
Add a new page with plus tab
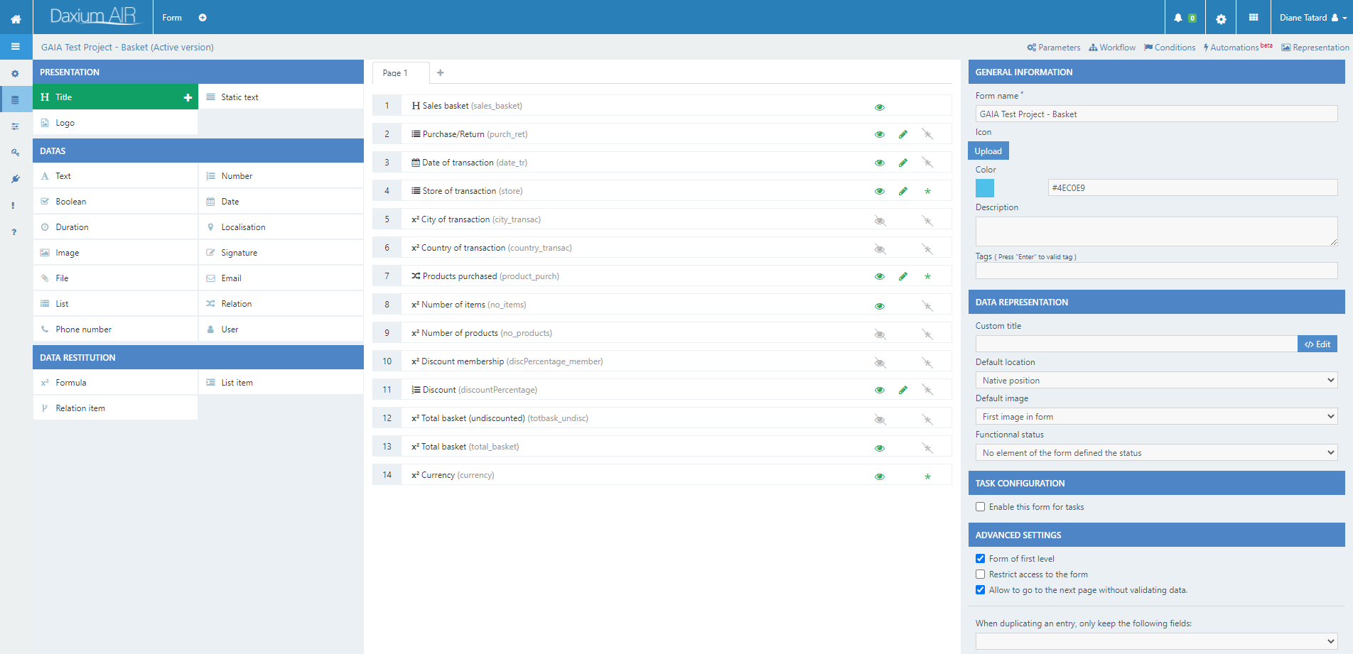tap(441, 72)
